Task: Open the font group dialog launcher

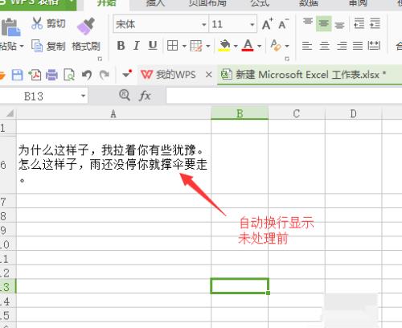Action: 287,59
